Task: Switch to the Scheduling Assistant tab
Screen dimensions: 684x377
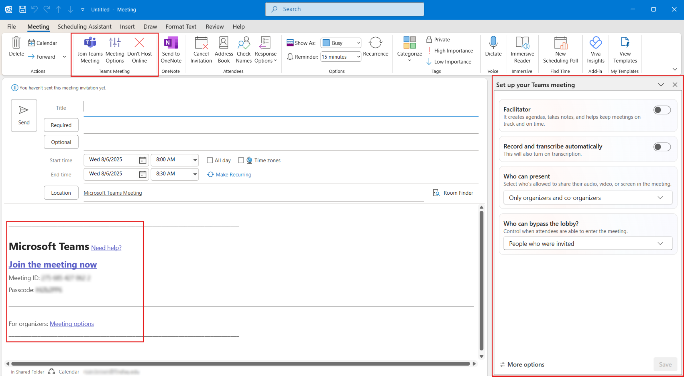Action: 84,27
